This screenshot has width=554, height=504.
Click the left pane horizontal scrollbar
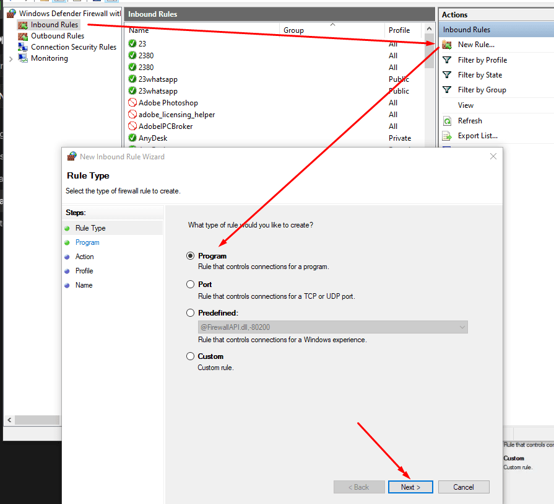[x=37, y=420]
